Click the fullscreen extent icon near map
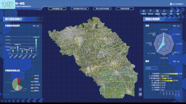This screenshot has width=186, height=104. (140, 89)
